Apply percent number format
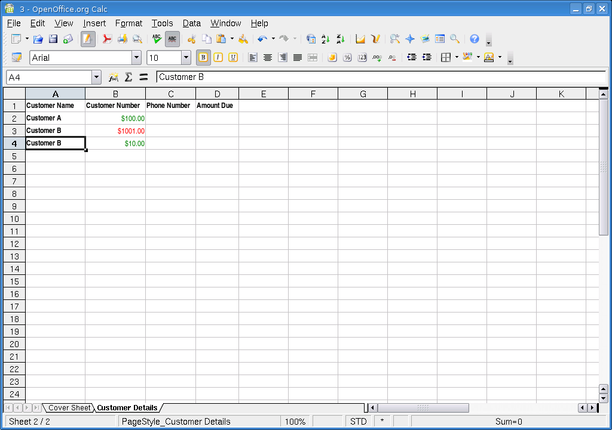 347,58
